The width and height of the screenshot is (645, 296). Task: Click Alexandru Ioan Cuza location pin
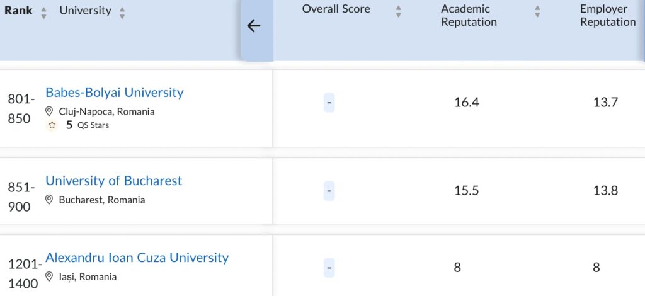point(49,276)
